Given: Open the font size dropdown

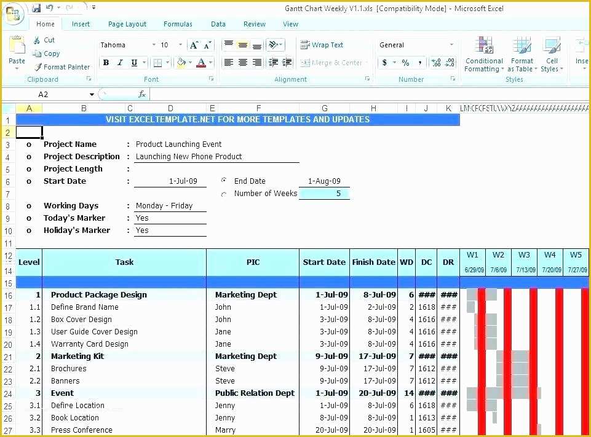Looking at the screenshot, I should pyautogui.click(x=181, y=45).
